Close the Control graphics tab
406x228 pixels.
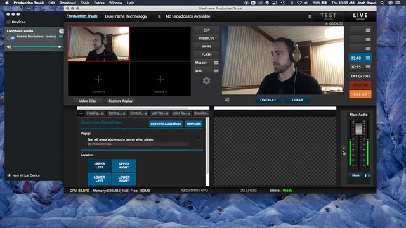pos(146,113)
